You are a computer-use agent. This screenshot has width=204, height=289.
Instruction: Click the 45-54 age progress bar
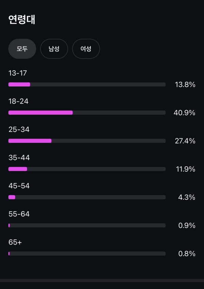click(87, 197)
